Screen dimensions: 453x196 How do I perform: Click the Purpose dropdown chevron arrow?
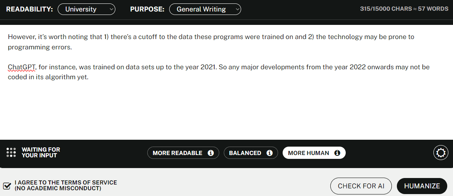[237, 10]
